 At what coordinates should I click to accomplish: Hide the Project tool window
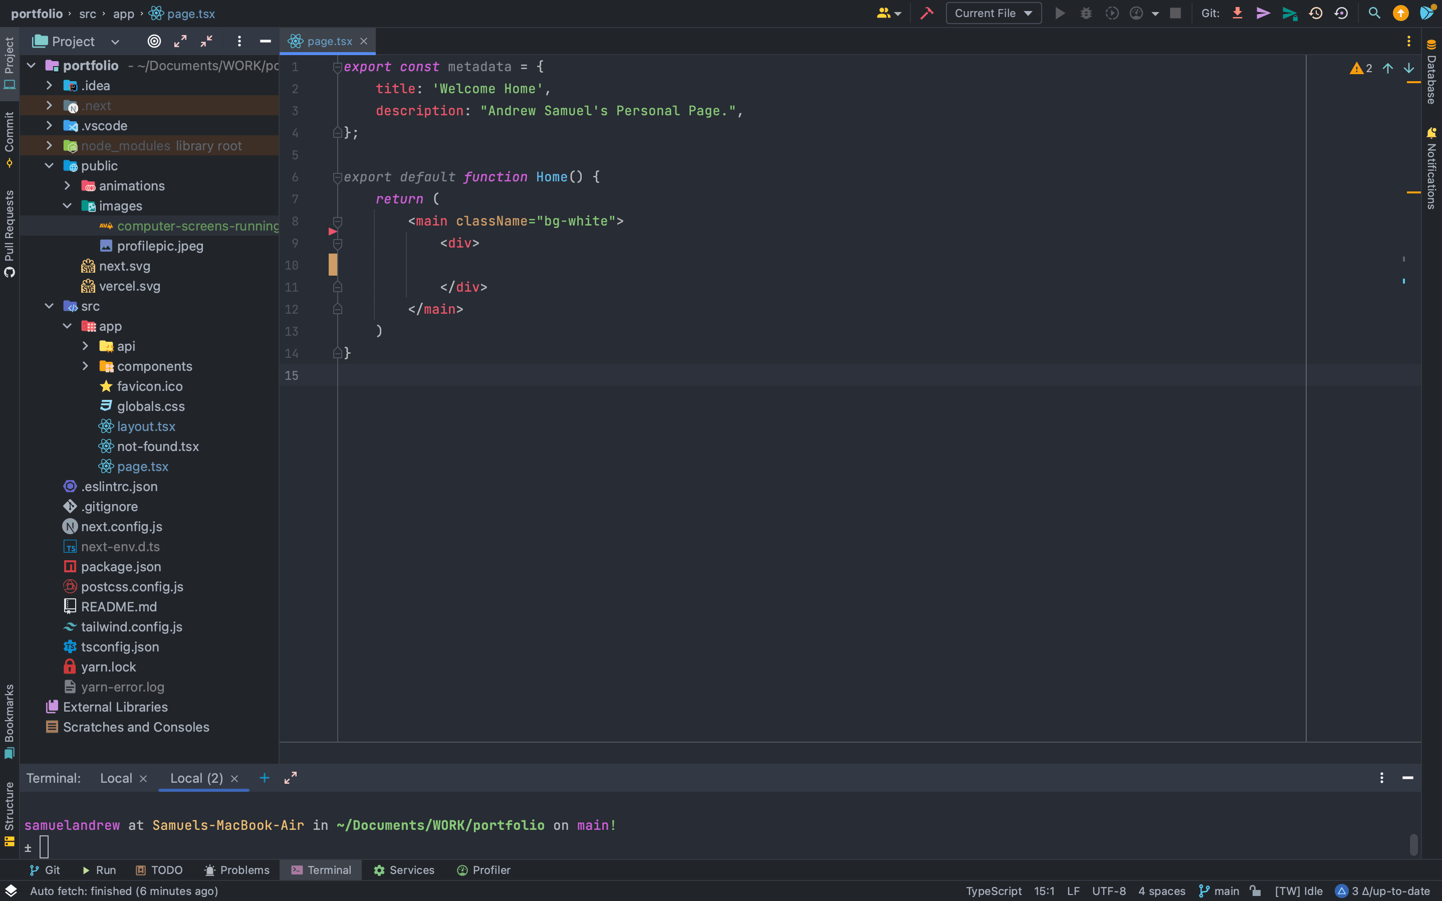[x=266, y=41]
